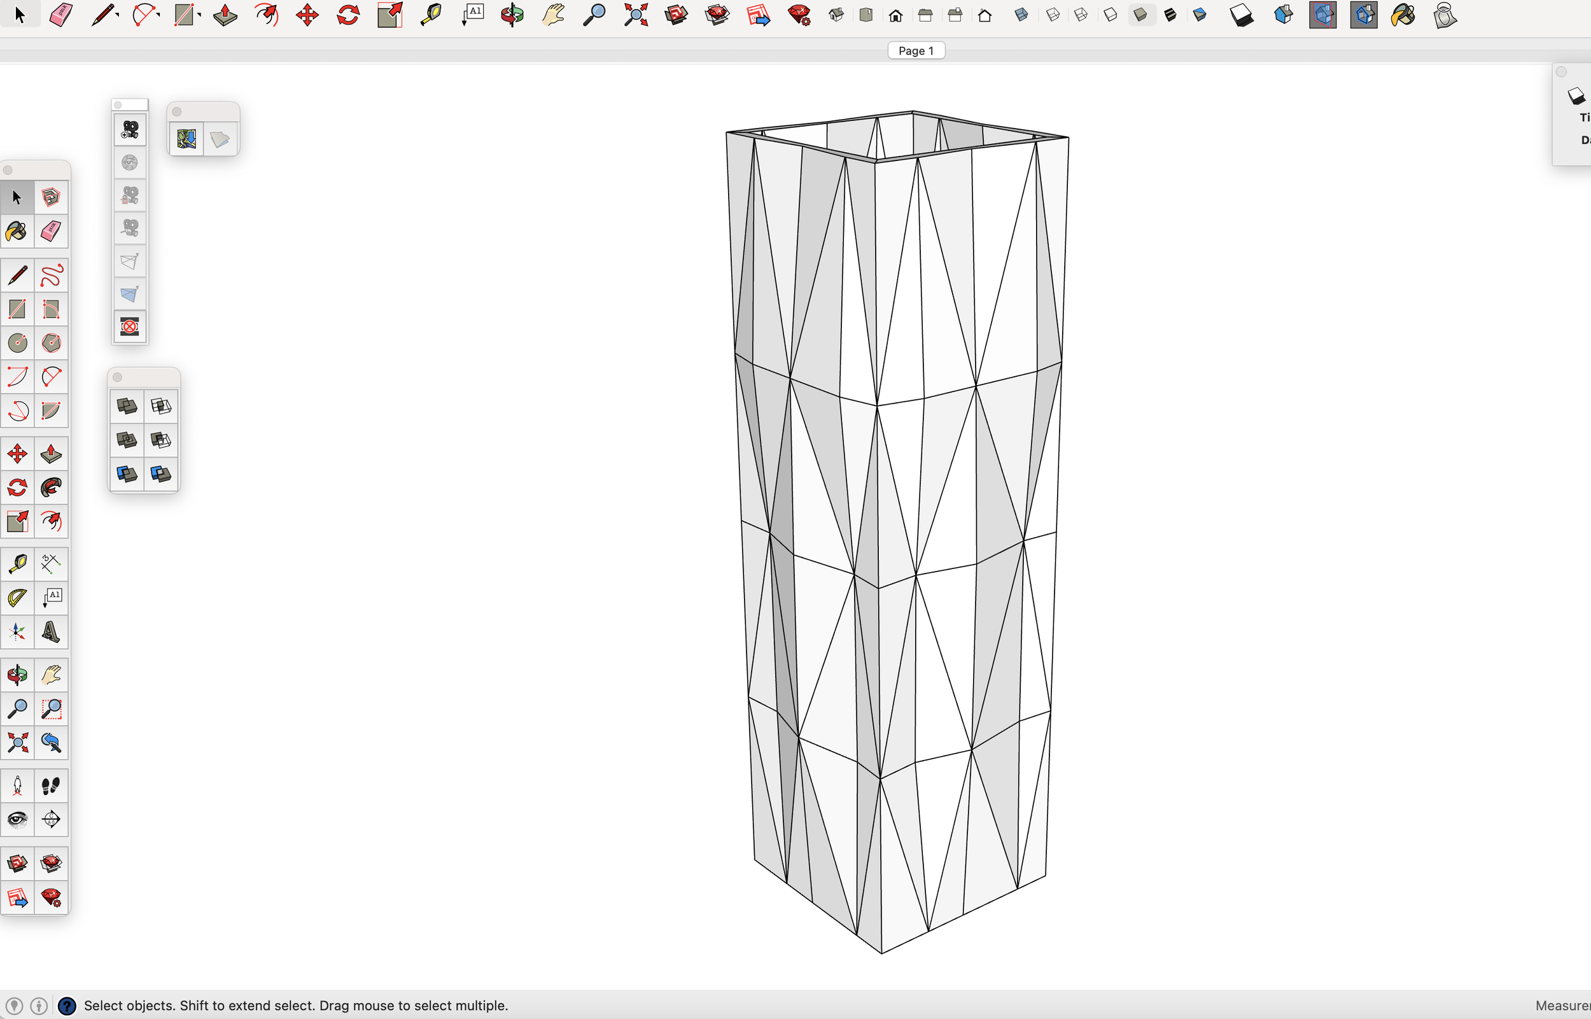This screenshot has width=1591, height=1019.
Task: Activate the Walk footprints tool
Action: pyautogui.click(x=51, y=786)
